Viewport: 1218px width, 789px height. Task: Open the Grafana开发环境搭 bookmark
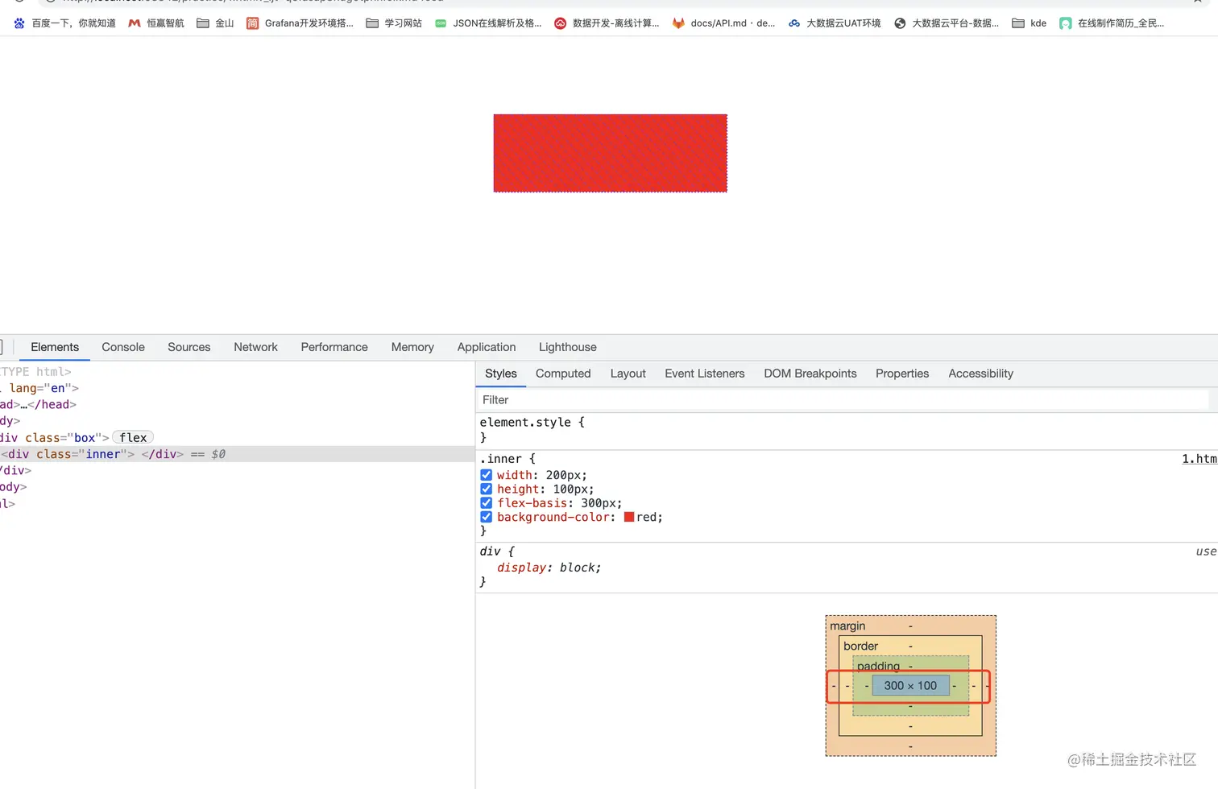click(300, 23)
